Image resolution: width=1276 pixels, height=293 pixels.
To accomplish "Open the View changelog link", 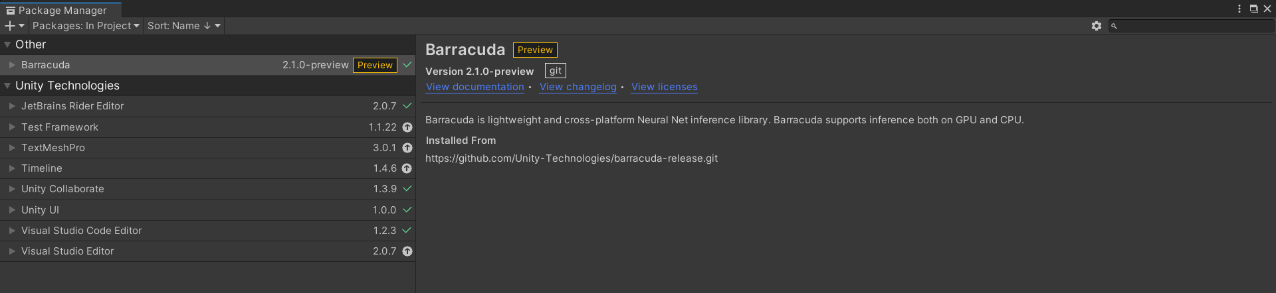I will pyautogui.click(x=578, y=87).
